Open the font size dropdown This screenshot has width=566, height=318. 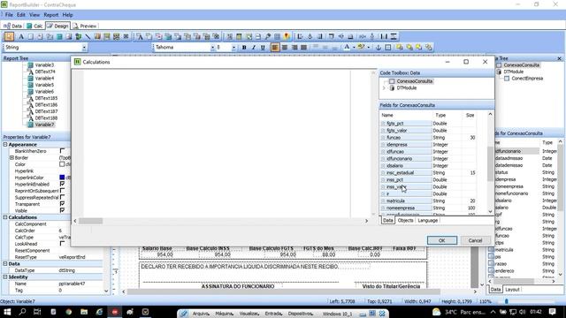(233, 47)
